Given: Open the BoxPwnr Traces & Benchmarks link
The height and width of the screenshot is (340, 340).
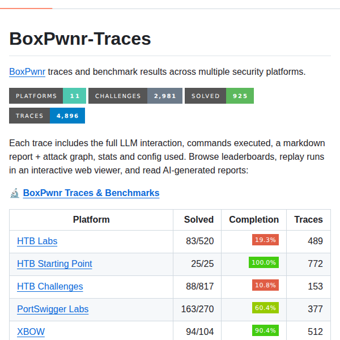Looking at the screenshot, I should coord(91,193).
